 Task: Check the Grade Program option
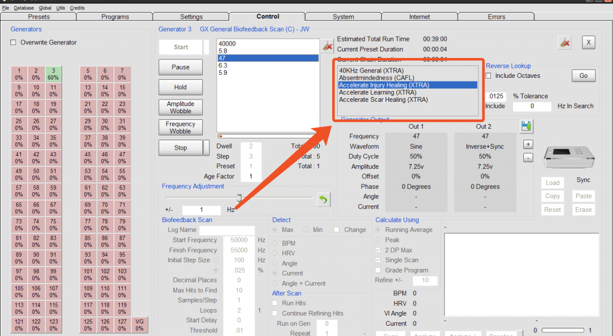click(378, 270)
